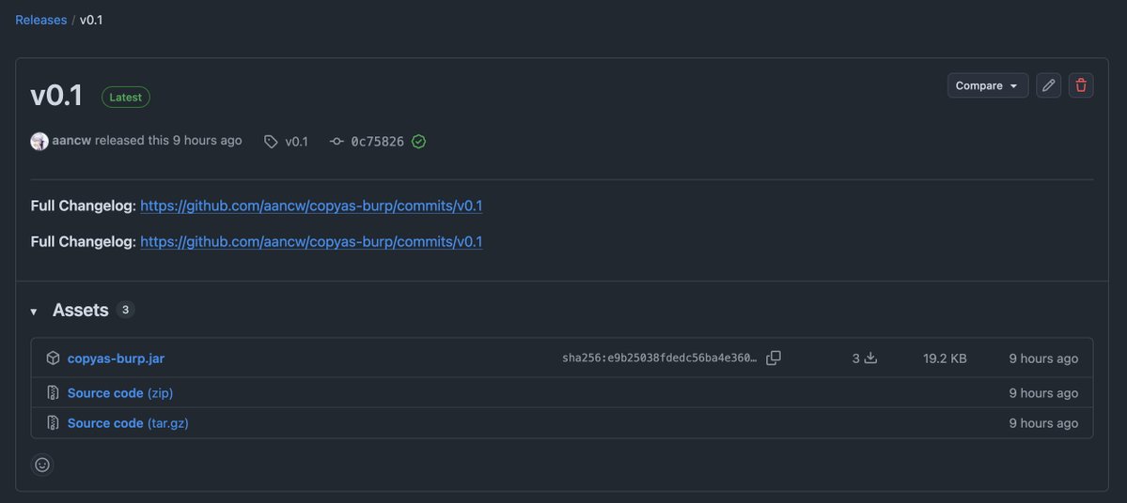Click the '9 hours ago' time for Source code (tar.gz)
The height and width of the screenshot is (503, 1127).
pyautogui.click(x=1043, y=423)
